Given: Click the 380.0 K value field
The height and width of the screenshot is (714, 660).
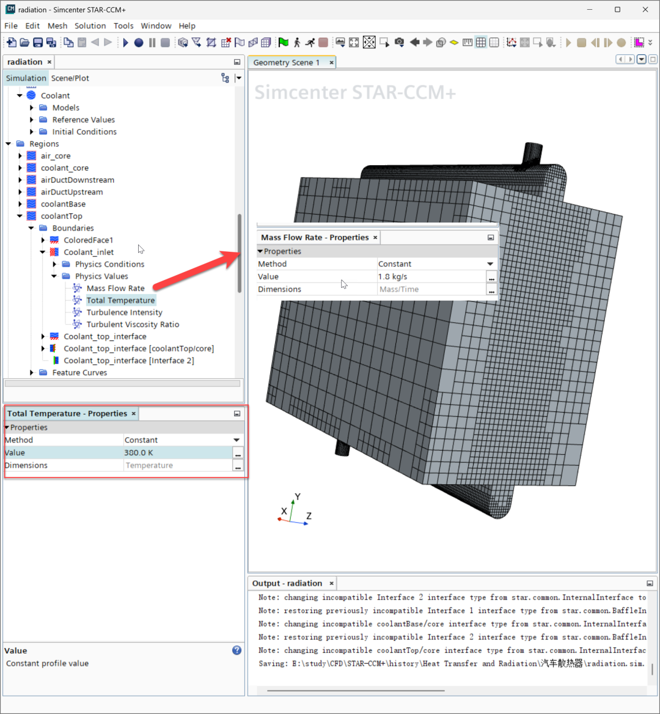Looking at the screenshot, I should click(177, 452).
